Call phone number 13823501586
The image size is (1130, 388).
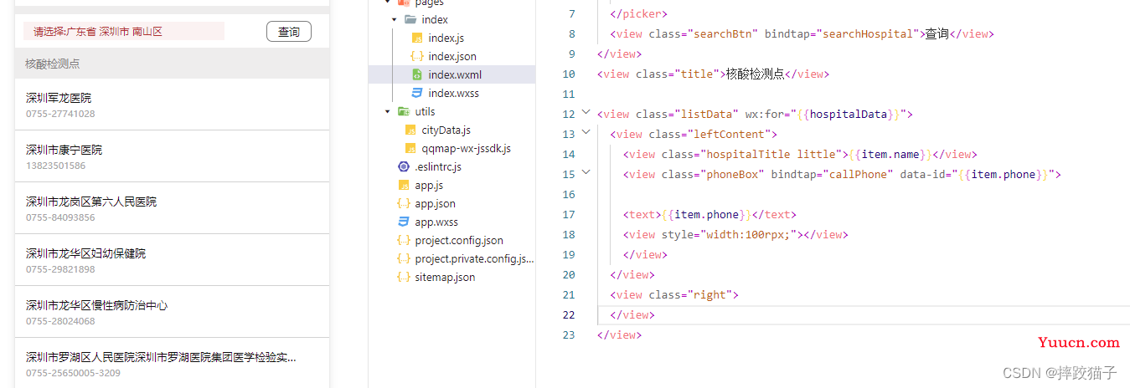tap(55, 166)
